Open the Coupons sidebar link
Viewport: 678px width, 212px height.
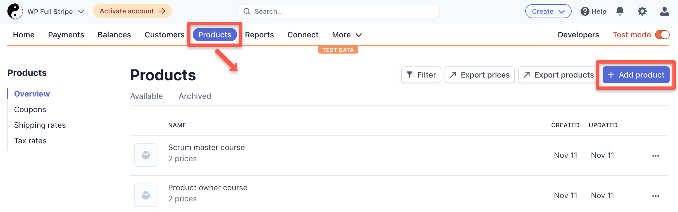[30, 109]
